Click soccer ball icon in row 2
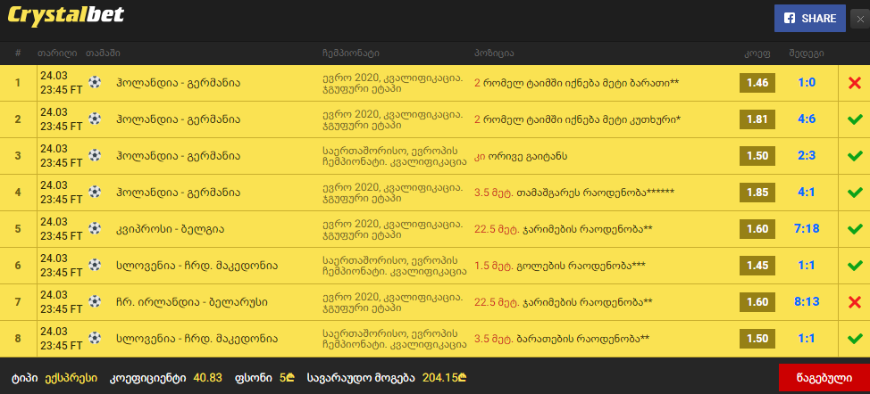Viewport: 870px width, 394px height. pyautogui.click(x=95, y=119)
